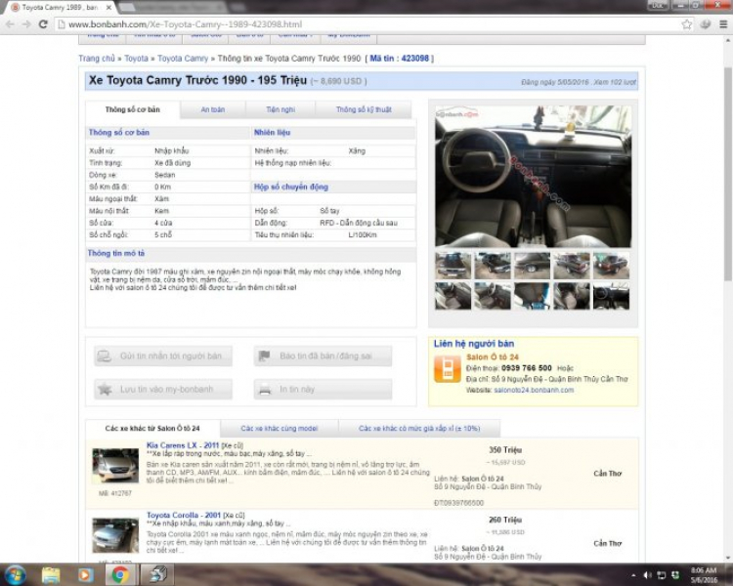Select first thumbnail in bottom row

point(453,295)
